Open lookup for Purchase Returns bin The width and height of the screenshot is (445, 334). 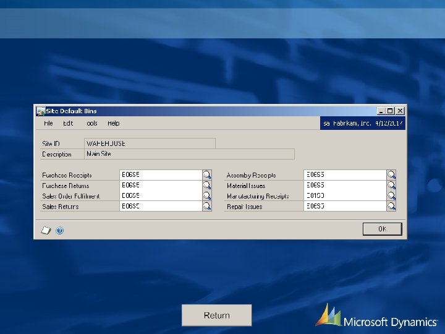(207, 185)
